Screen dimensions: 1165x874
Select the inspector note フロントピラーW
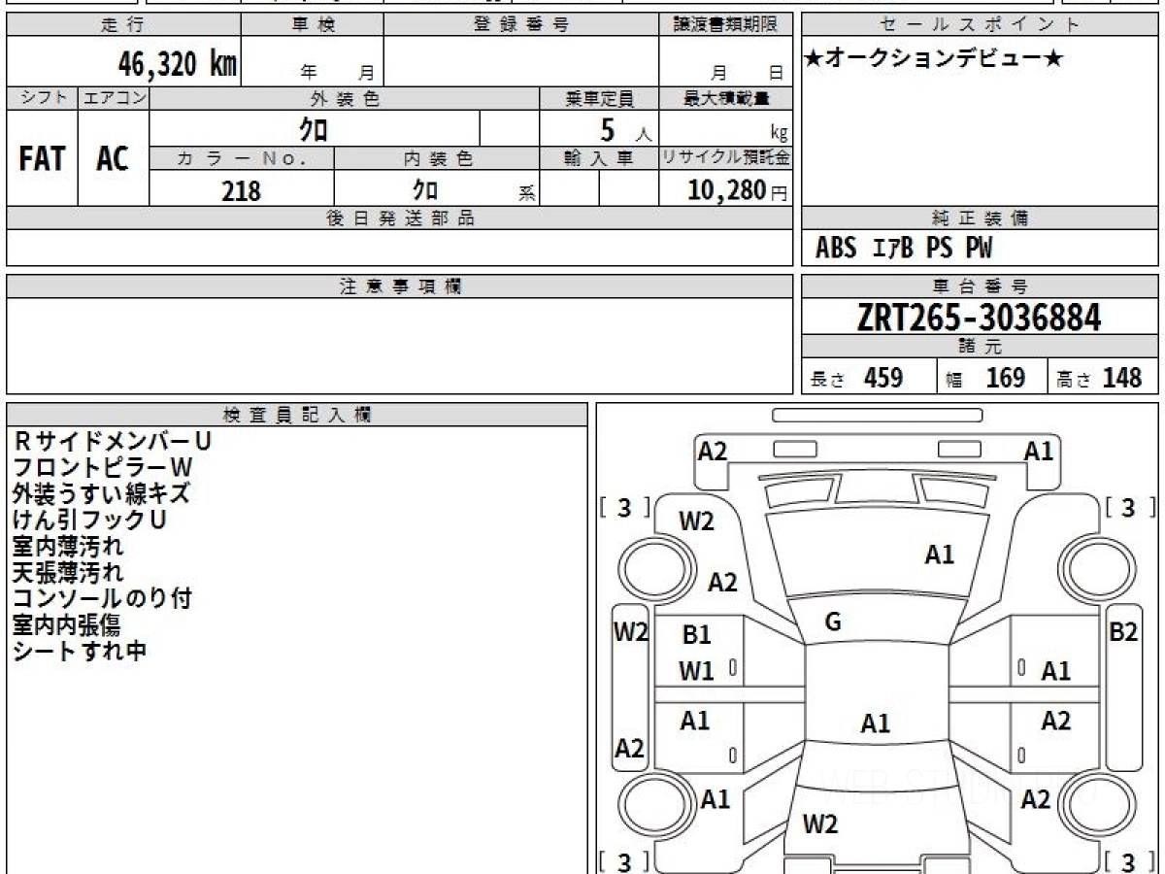(103, 468)
